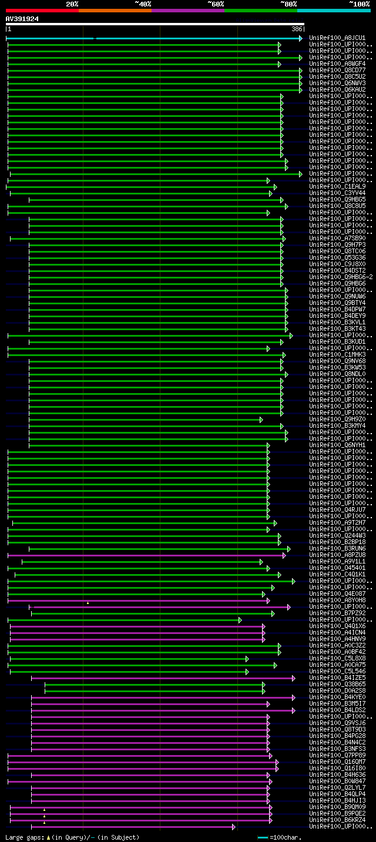
Task: Click the orange ~40% identity legend bar
Action: pos(115,11)
